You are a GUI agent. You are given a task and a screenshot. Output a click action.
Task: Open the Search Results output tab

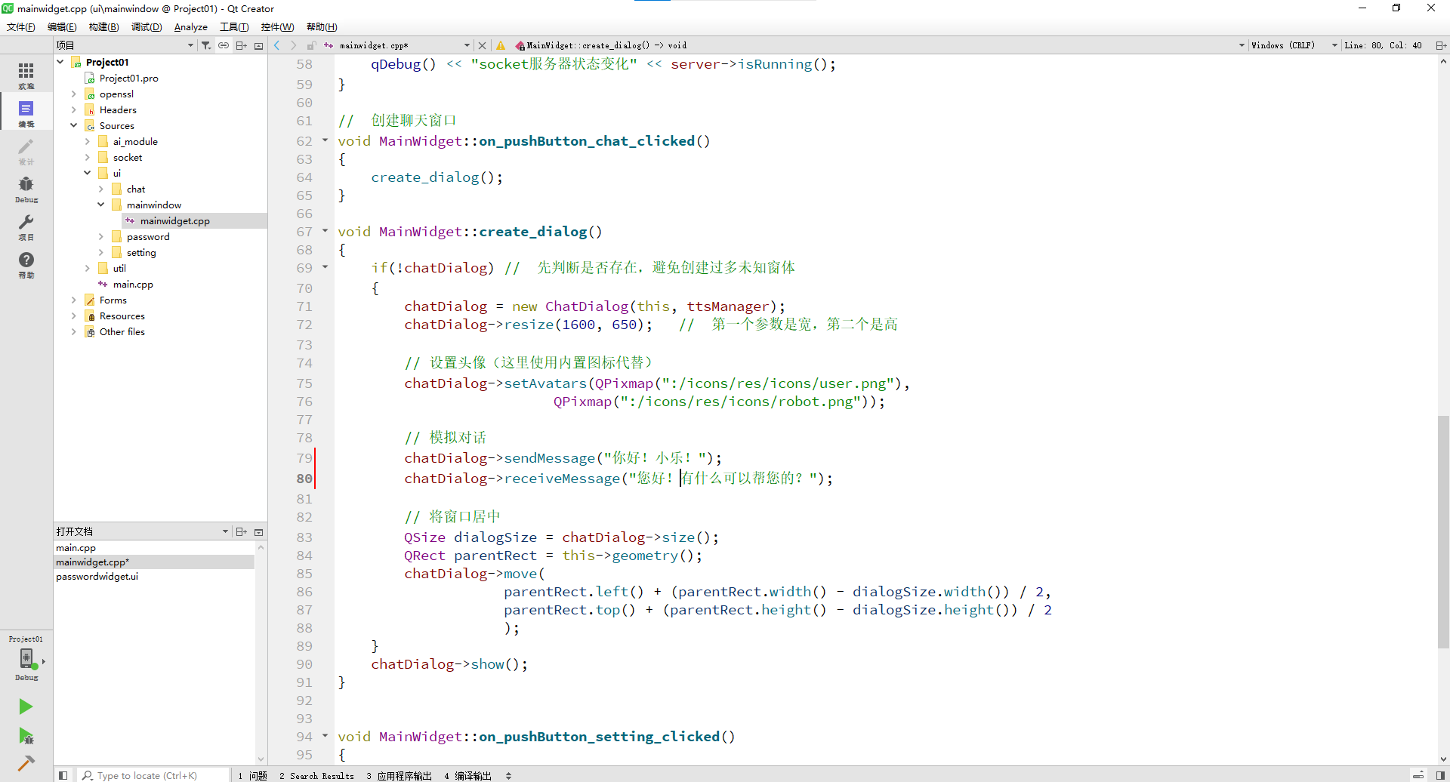click(x=316, y=775)
